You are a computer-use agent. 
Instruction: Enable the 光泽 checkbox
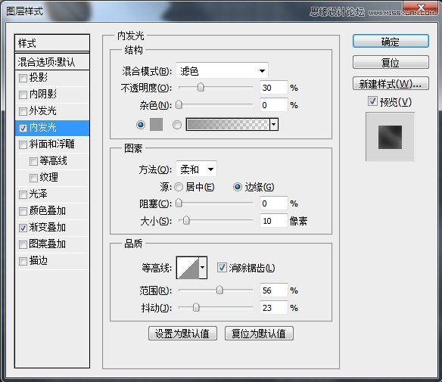pos(23,194)
